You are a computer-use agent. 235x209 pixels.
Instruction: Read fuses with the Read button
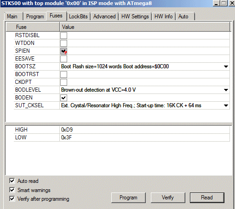click(207, 198)
